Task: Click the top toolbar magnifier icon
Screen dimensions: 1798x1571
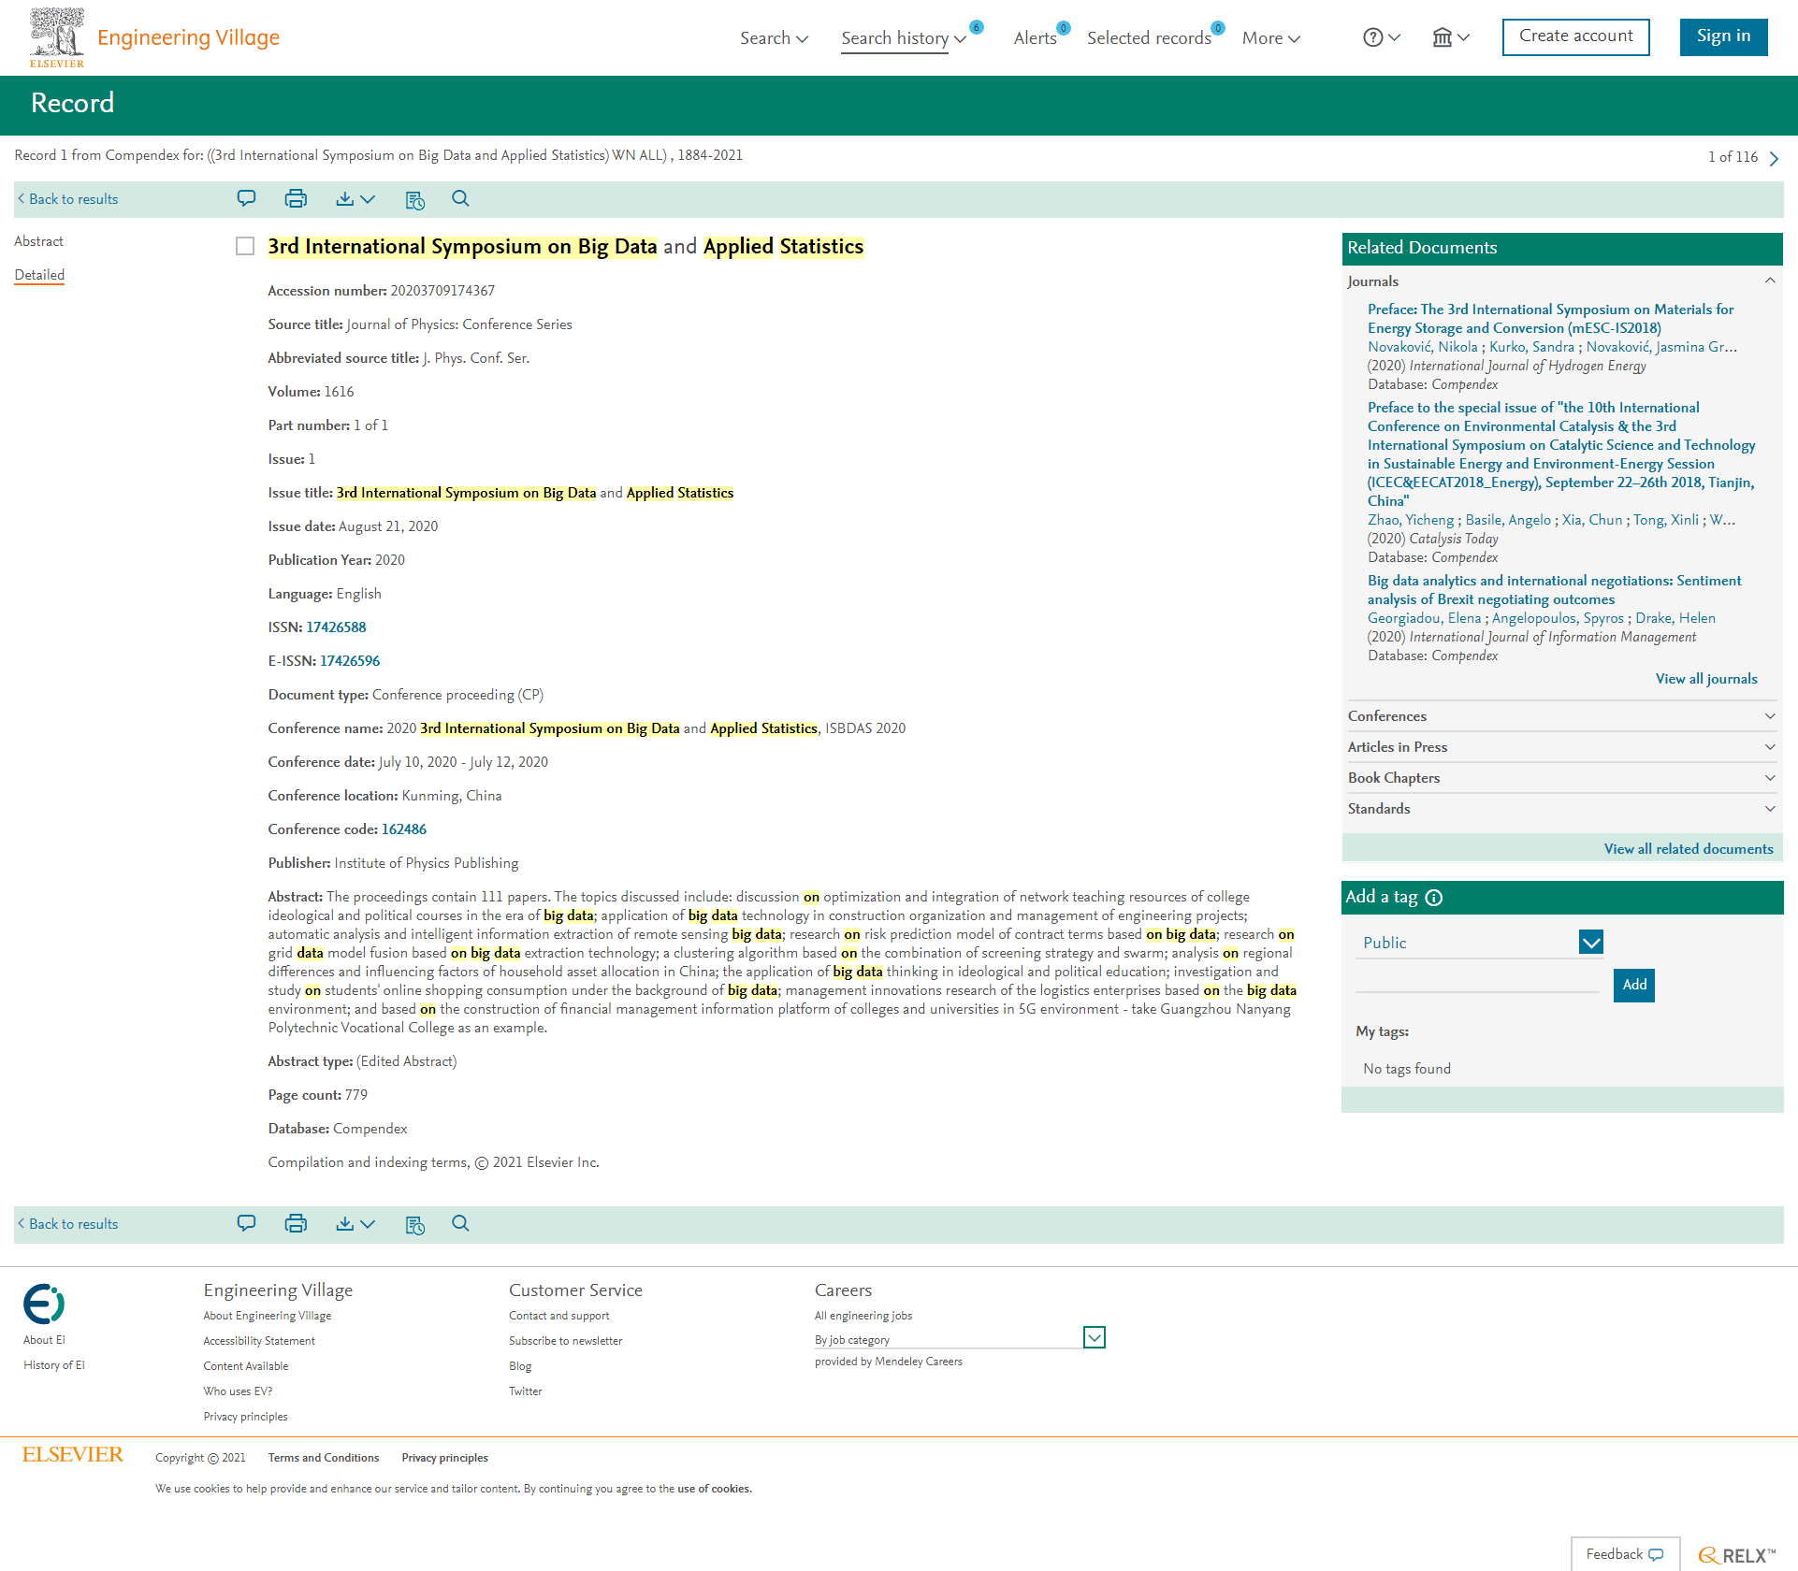Action: pyautogui.click(x=460, y=198)
